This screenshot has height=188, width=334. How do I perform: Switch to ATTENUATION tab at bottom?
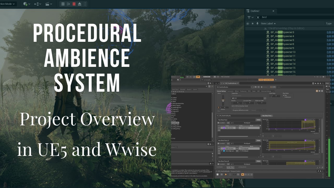[242, 167]
